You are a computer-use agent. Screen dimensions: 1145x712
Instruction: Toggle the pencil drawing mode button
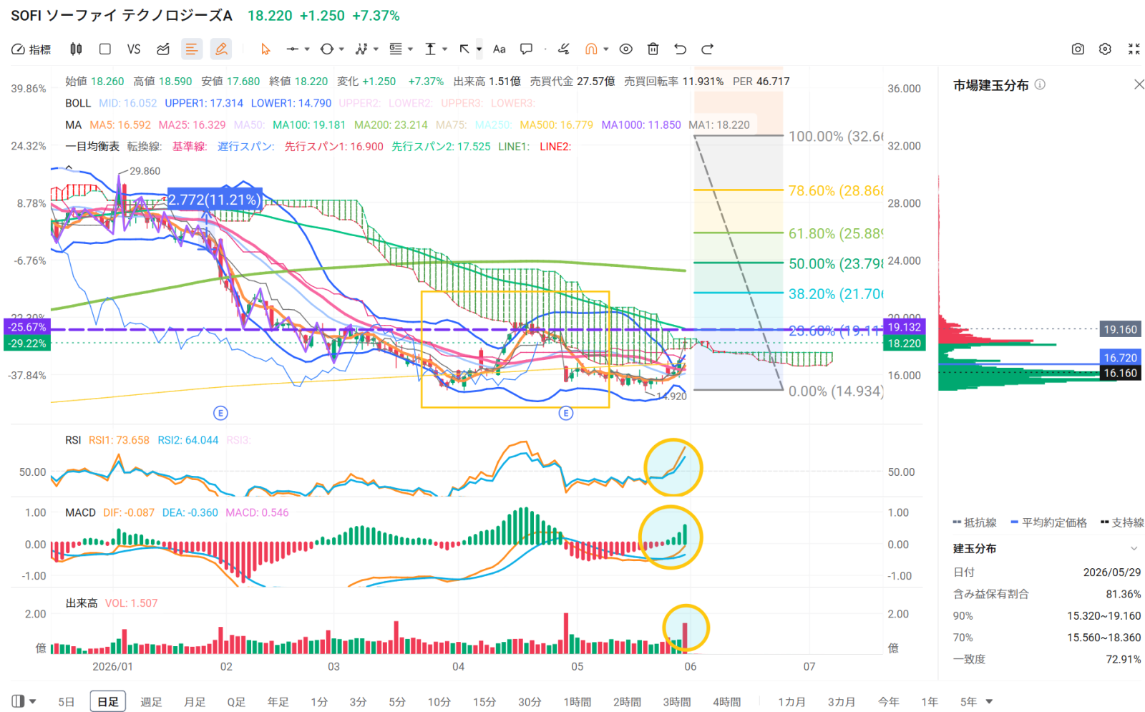coord(221,49)
